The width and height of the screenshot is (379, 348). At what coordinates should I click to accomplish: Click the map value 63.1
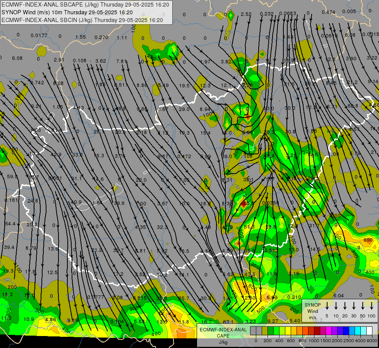point(228,322)
